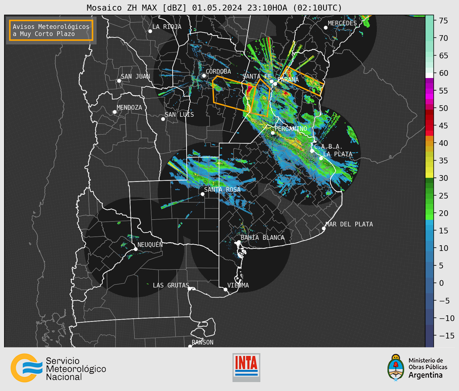Click the SAN LUIS city marker dot
The image size is (459, 391).
tap(163, 119)
